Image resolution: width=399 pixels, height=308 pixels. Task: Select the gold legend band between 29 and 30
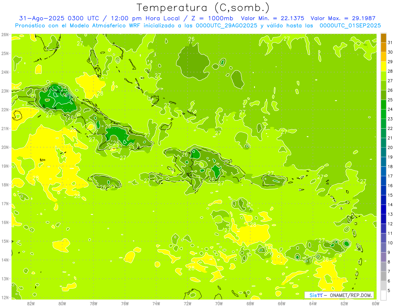point(383,57)
